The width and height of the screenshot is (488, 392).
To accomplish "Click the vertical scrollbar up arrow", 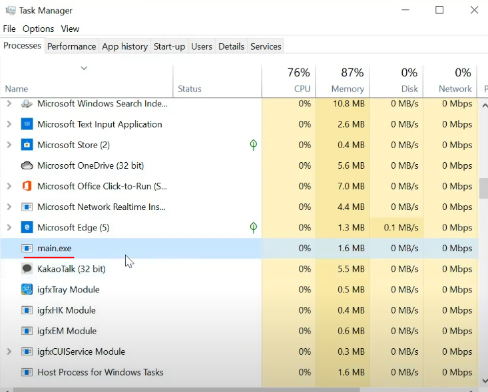I will point(485,106).
